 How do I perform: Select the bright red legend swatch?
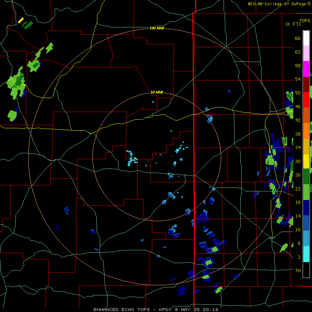coord(306,100)
